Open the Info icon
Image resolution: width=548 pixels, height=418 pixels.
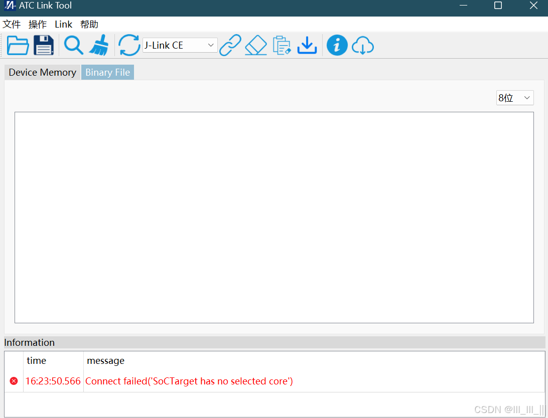coord(337,45)
